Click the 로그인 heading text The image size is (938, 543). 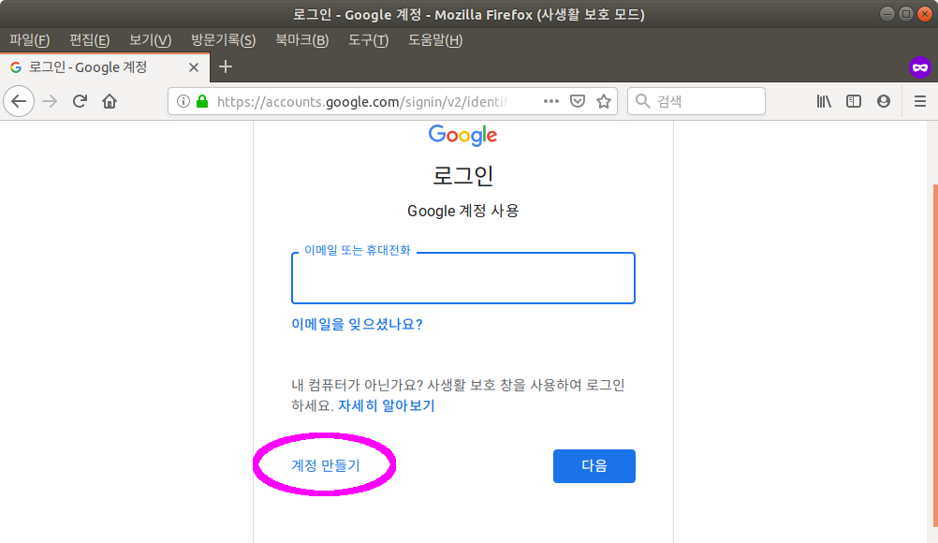pos(463,175)
